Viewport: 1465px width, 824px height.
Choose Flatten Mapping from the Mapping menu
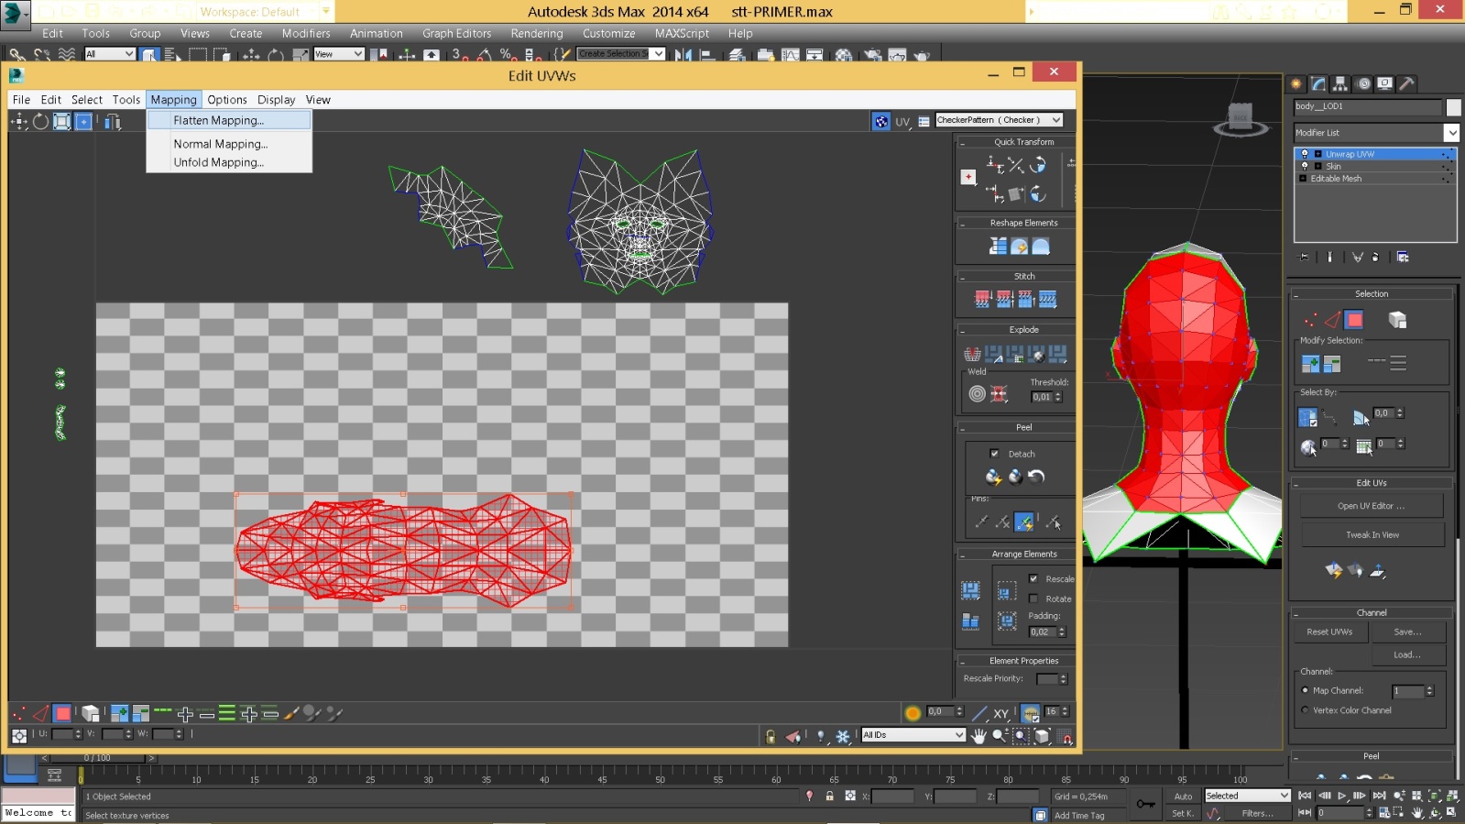229,120
